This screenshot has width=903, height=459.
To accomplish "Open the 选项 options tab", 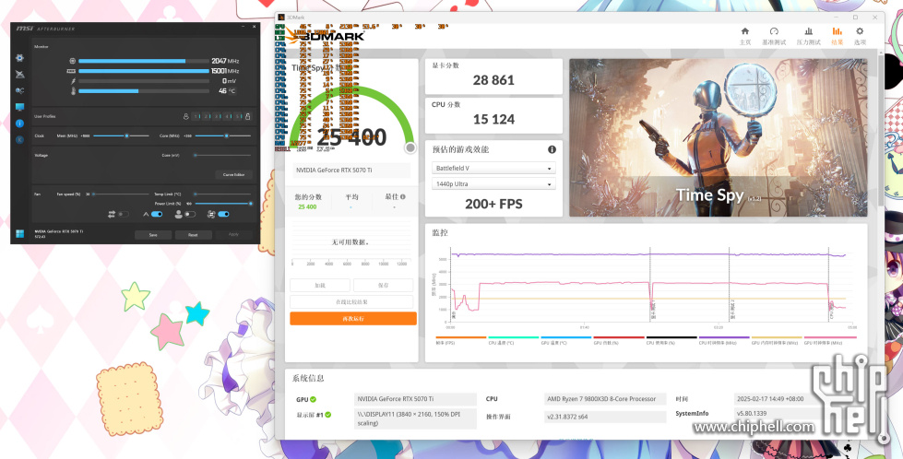I will click(860, 36).
